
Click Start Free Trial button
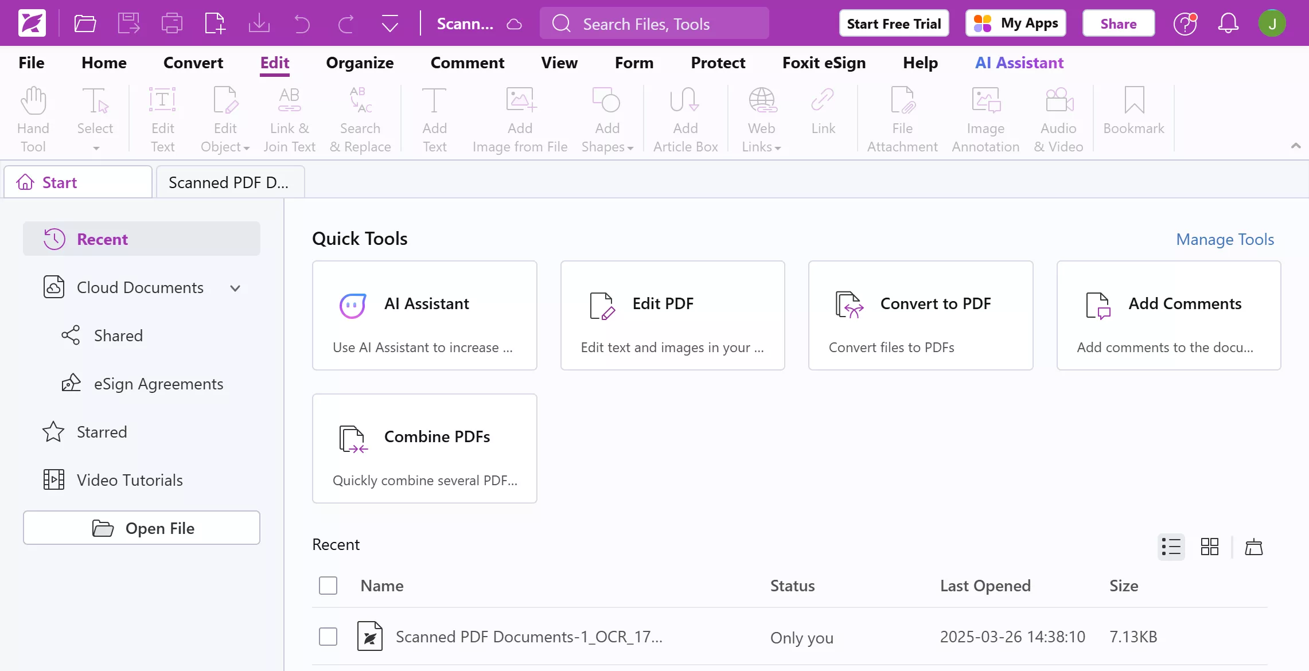[x=894, y=24]
